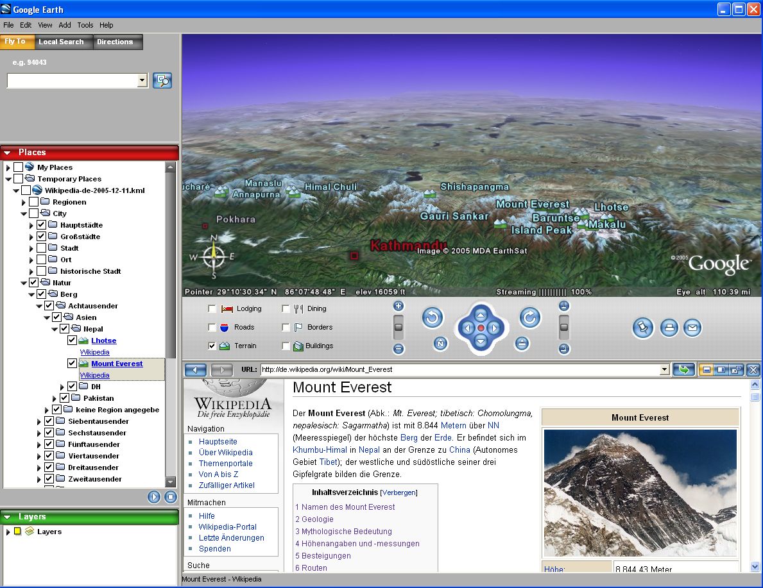
Task: Move the view up with joystick arrow
Action: [481, 314]
